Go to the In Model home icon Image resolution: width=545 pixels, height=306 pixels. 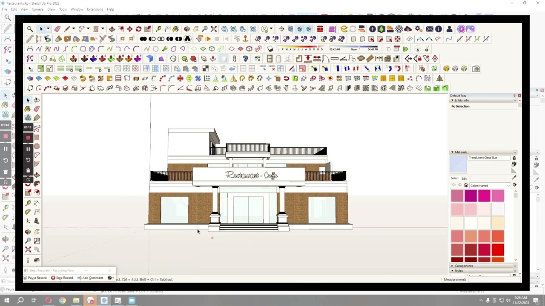coord(466,185)
